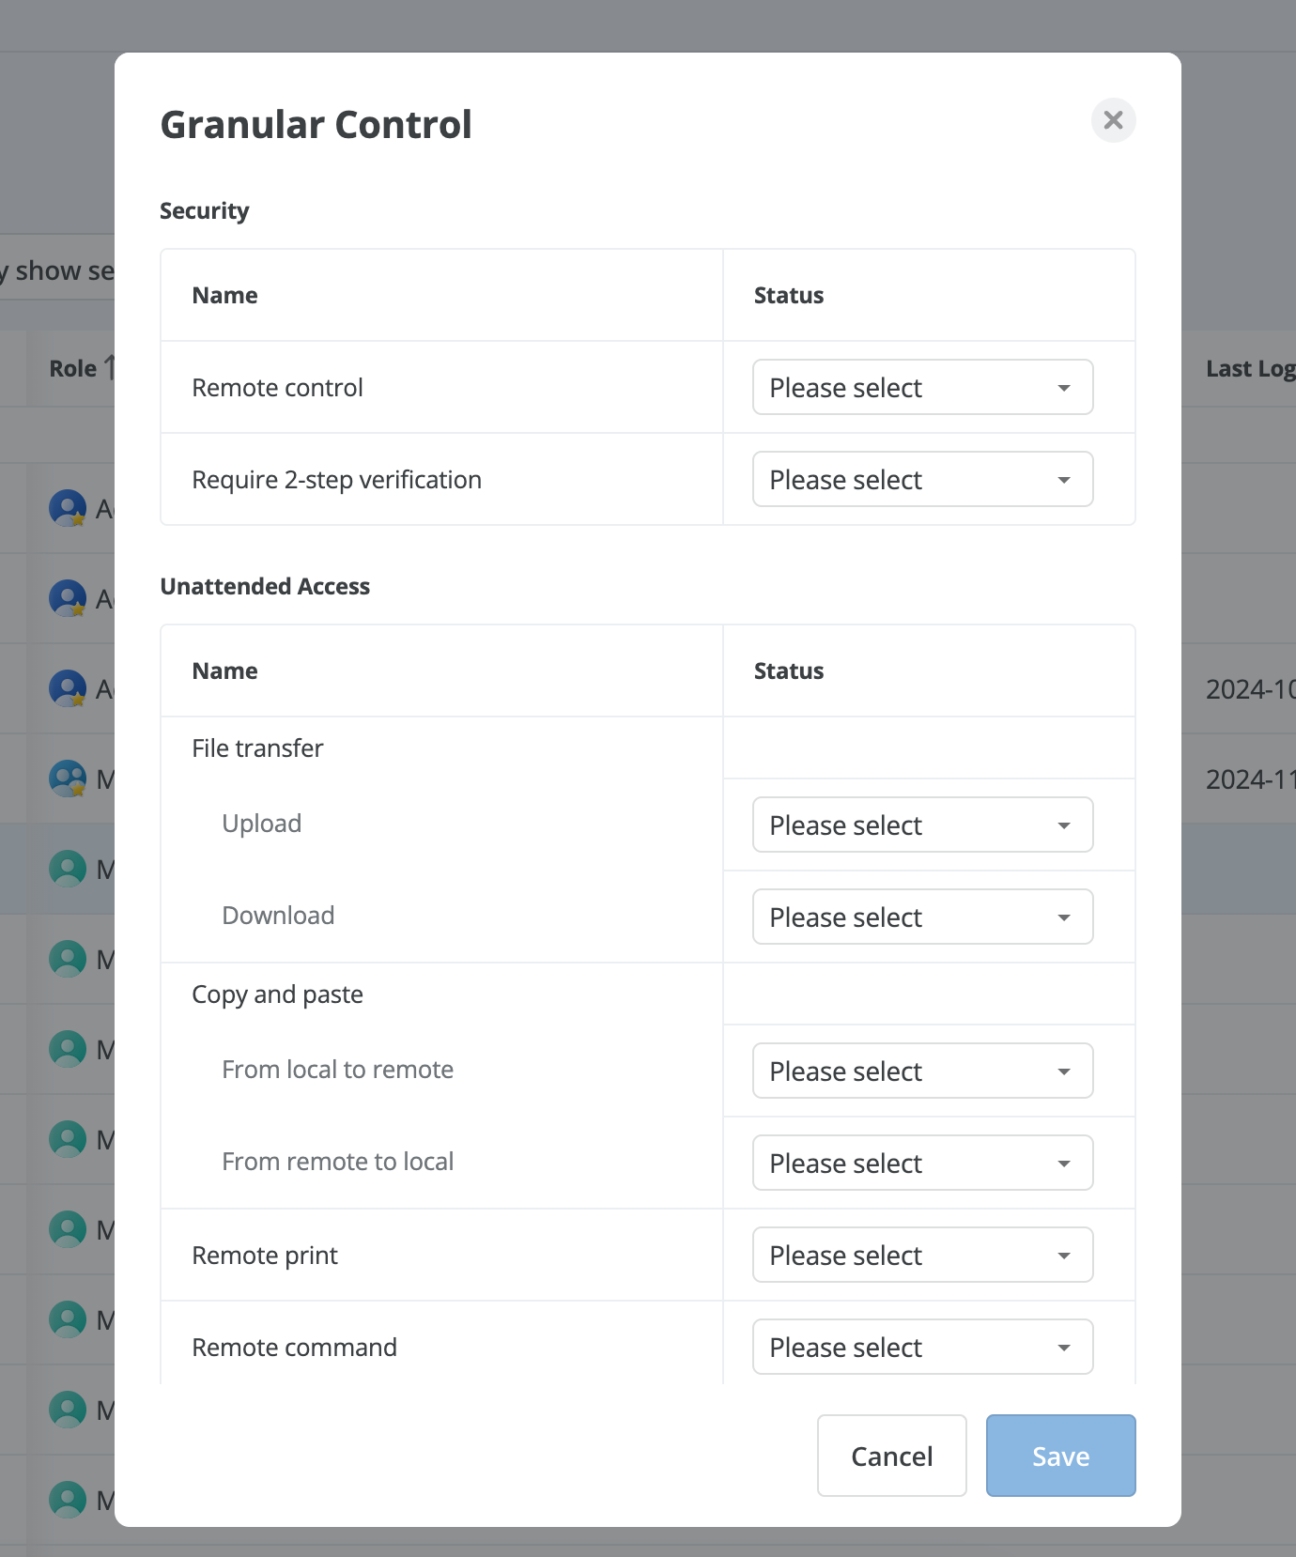Sort by the Role column header
The width and height of the screenshot is (1296, 1557).
pos(73,368)
